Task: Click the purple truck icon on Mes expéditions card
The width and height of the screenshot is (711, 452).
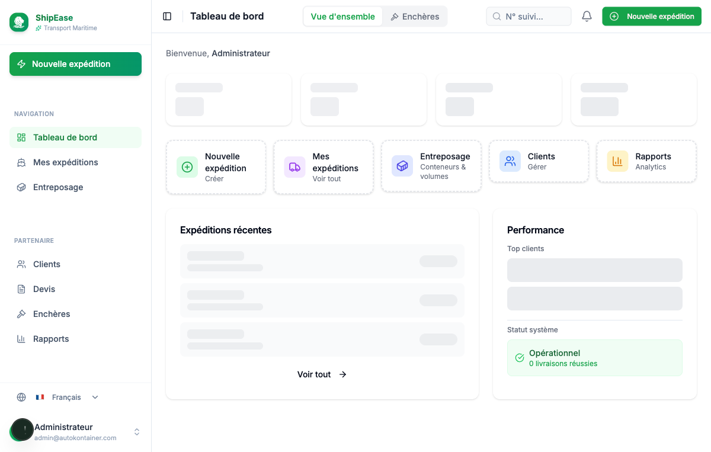Action: [x=294, y=167]
